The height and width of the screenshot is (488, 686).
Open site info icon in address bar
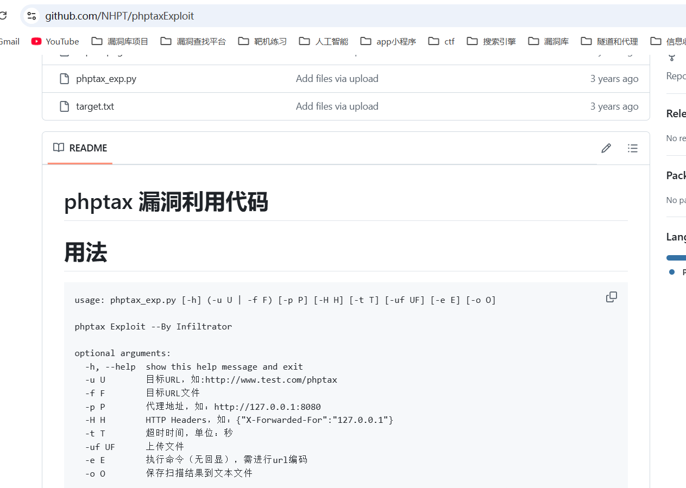point(32,16)
